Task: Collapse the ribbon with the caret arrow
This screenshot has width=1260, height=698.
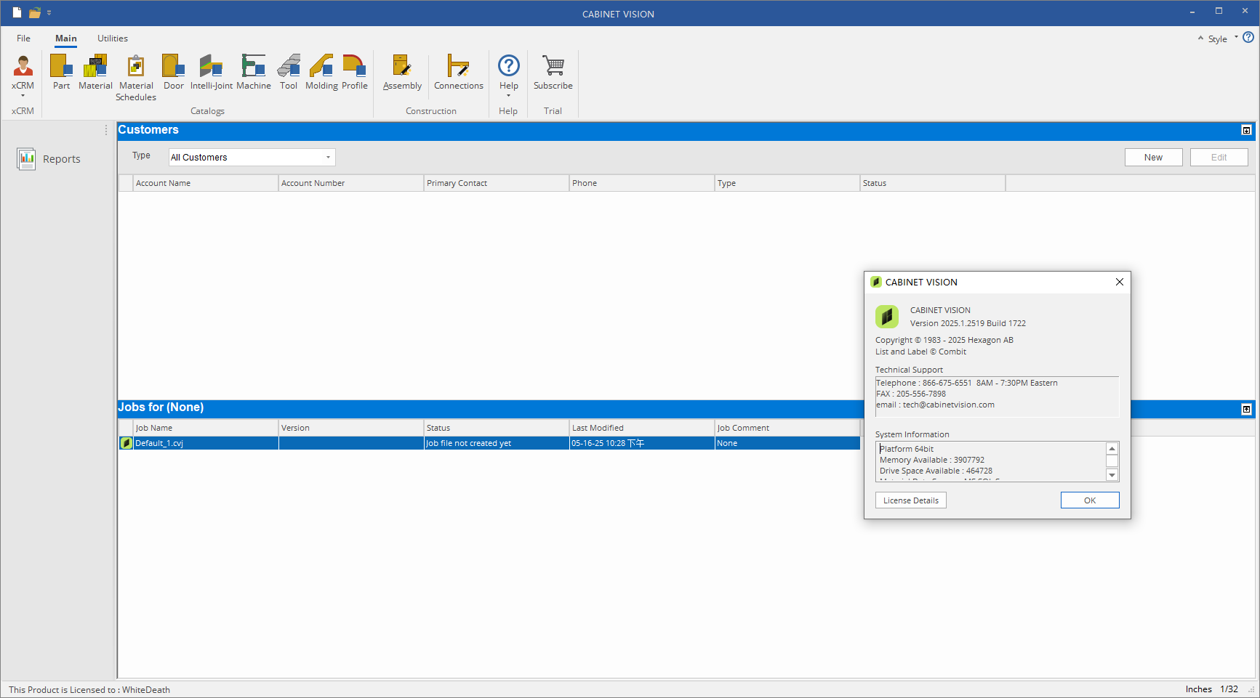Action: (x=1200, y=38)
